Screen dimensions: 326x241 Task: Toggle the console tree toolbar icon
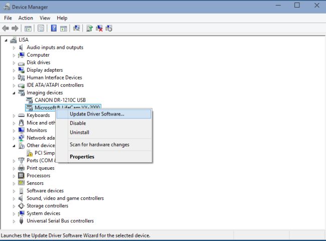28,28
